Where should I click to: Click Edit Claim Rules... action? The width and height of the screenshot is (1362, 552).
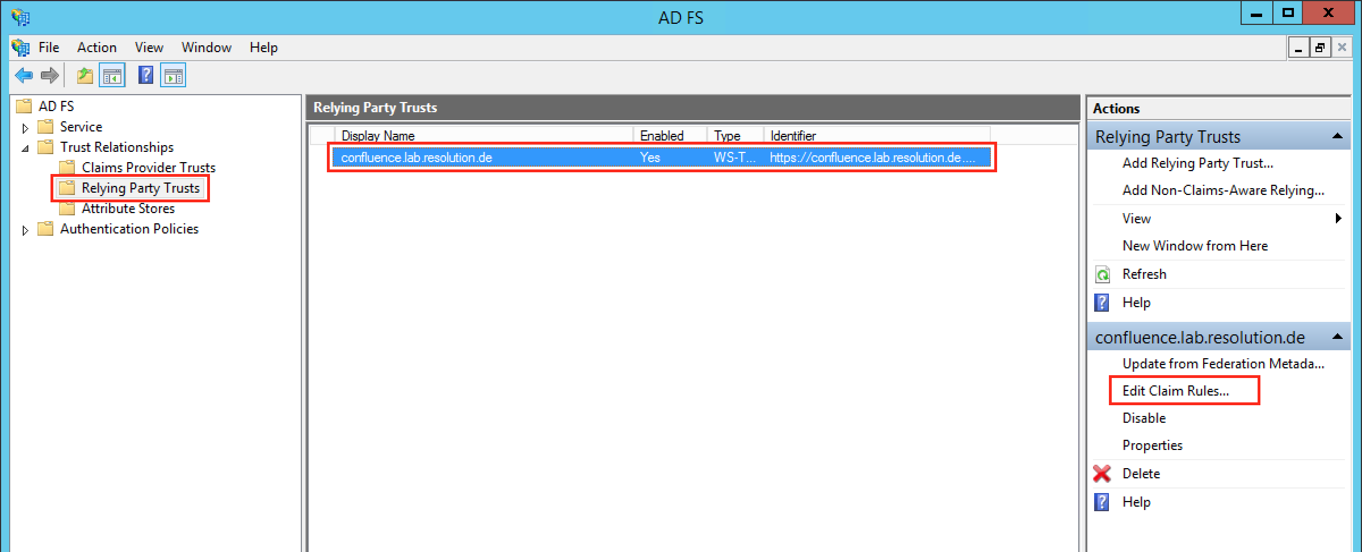pos(1175,391)
